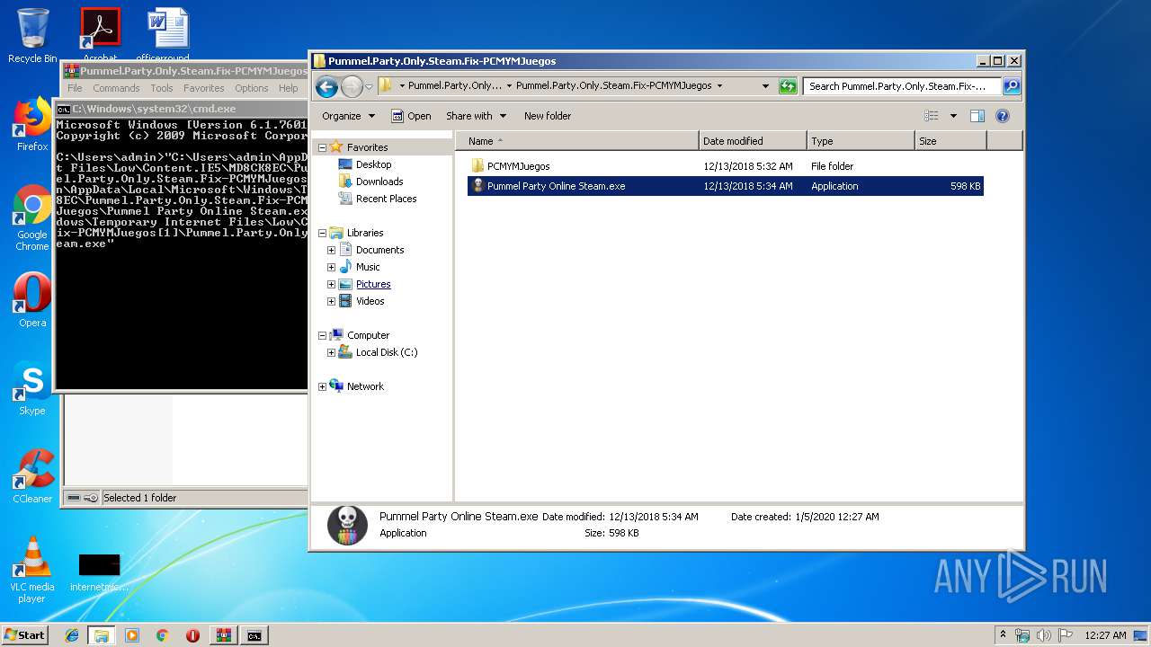Viewport: 1151px width, 647px height.
Task: Click the volume icon in system tray
Action: pos(1044,635)
